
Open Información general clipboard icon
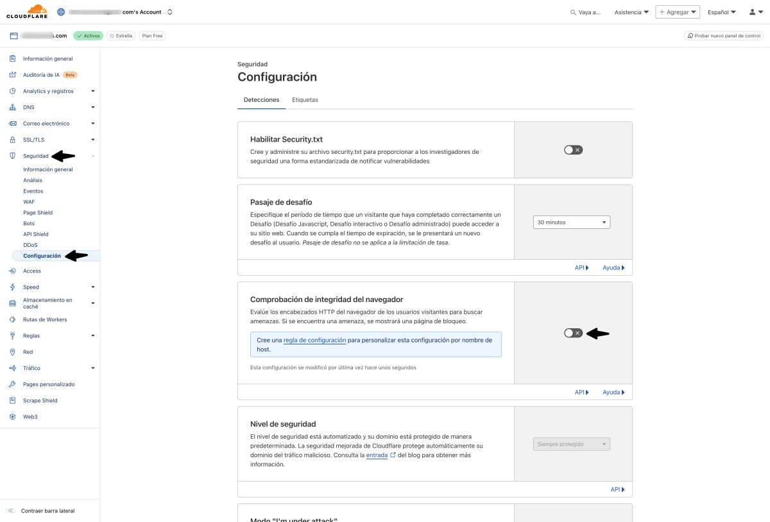tap(12, 58)
